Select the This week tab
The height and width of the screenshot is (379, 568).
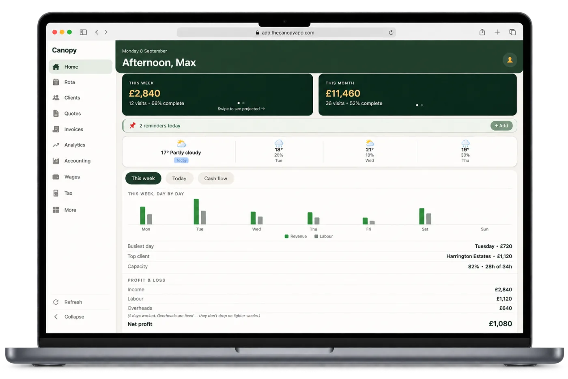(143, 179)
